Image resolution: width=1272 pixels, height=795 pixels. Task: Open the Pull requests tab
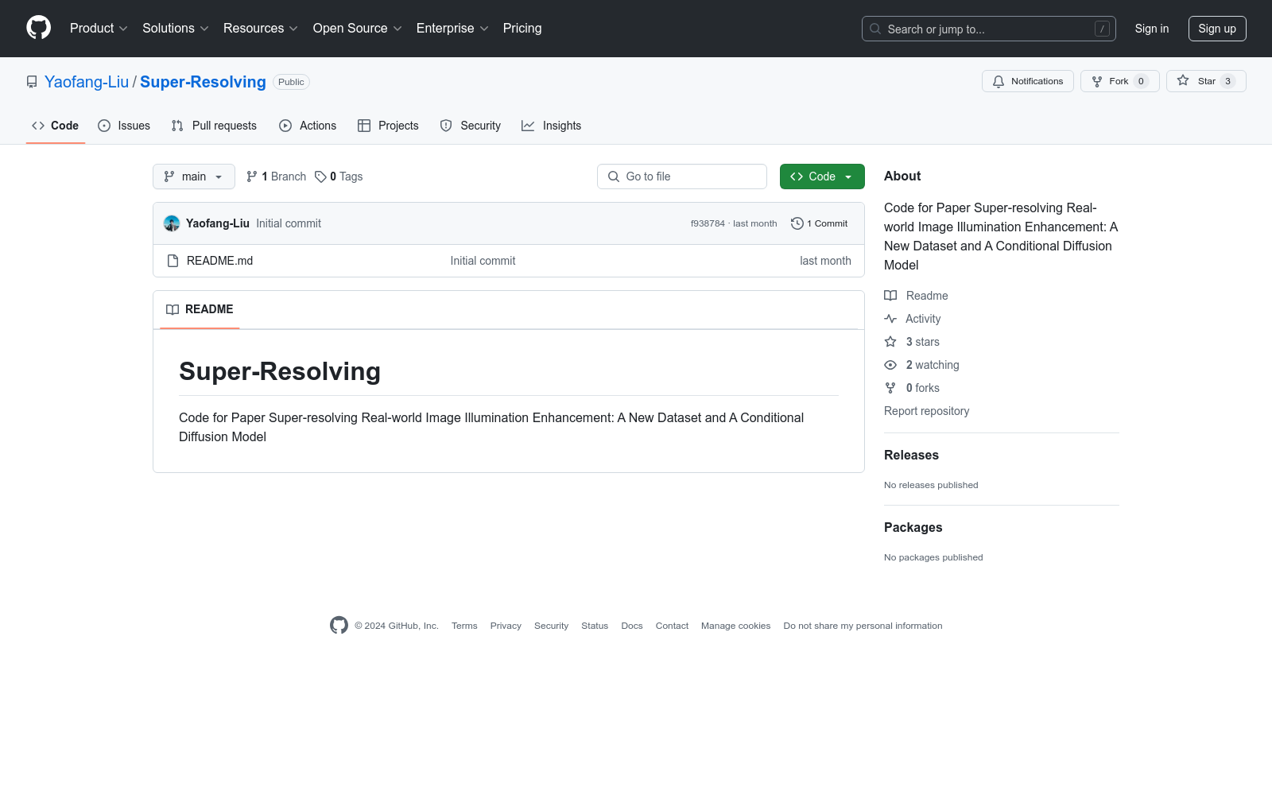(x=214, y=126)
